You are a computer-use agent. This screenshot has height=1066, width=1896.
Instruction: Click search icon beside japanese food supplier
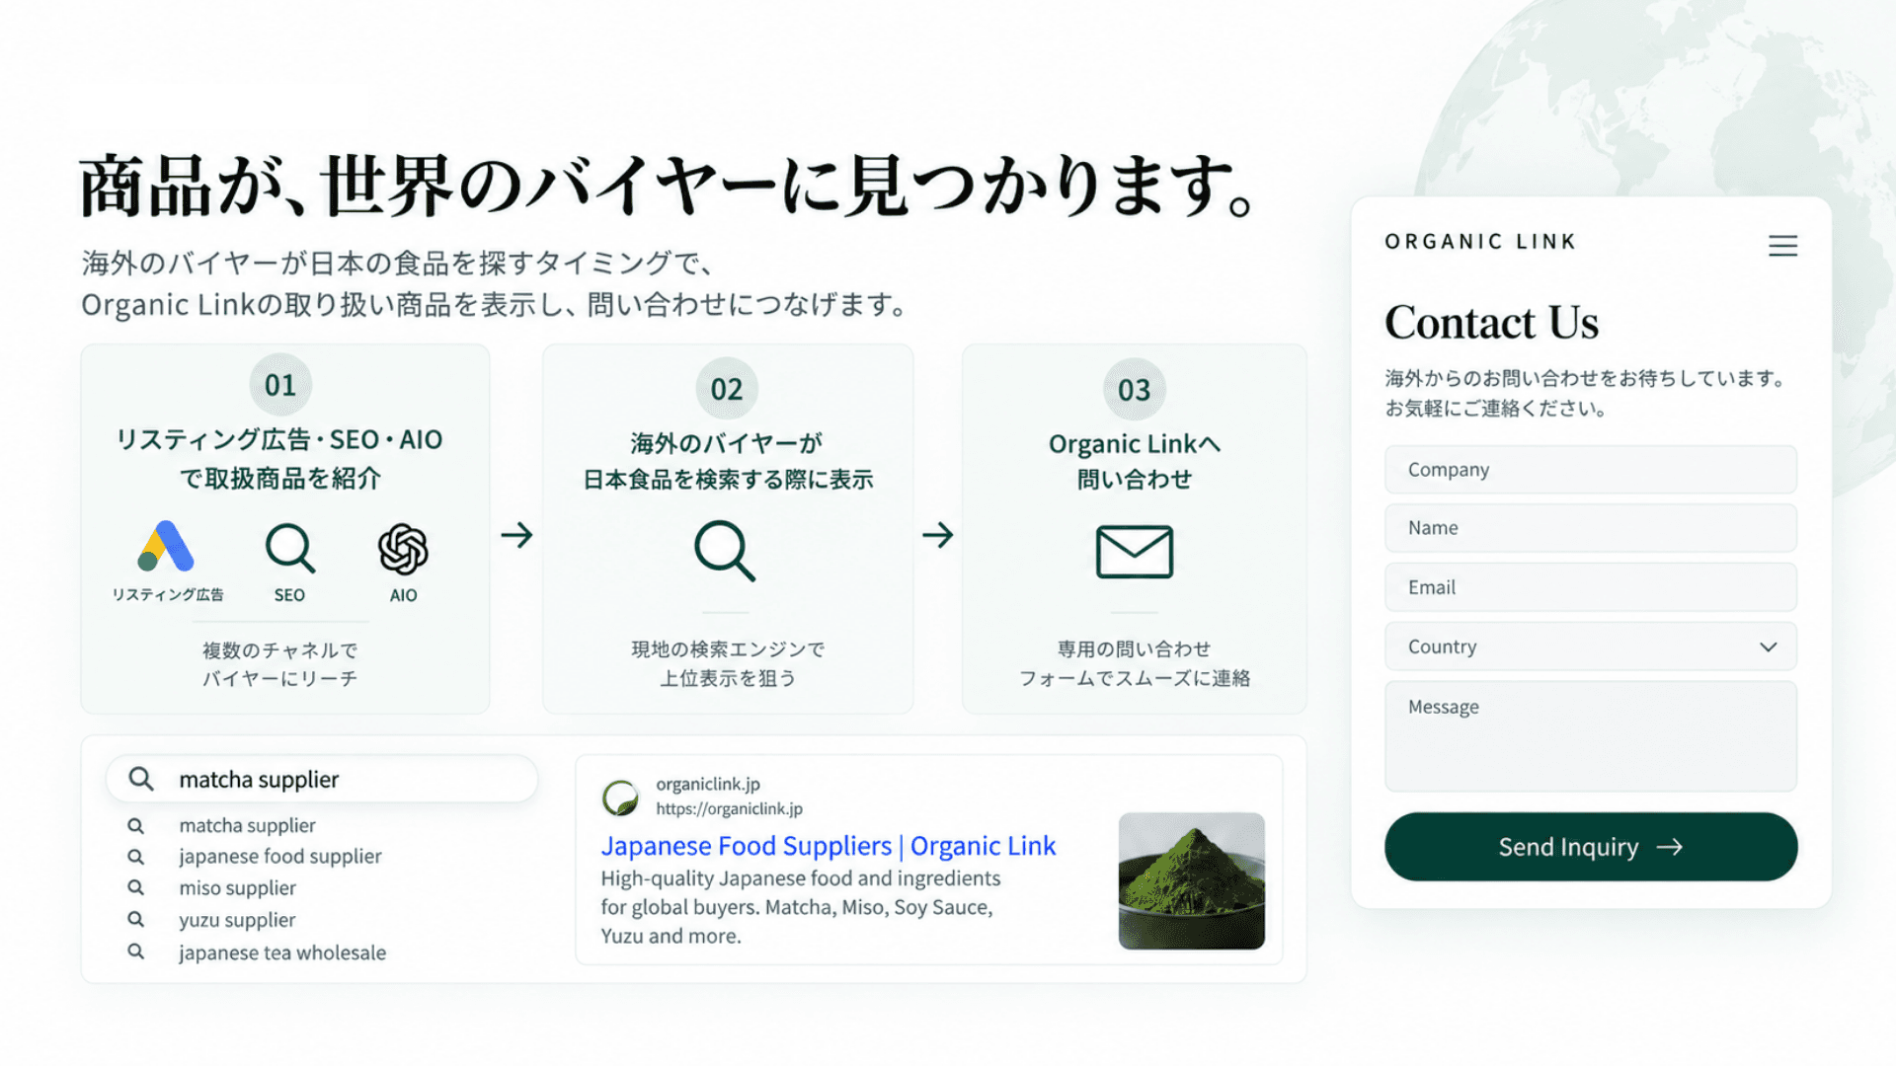pyautogui.click(x=135, y=857)
